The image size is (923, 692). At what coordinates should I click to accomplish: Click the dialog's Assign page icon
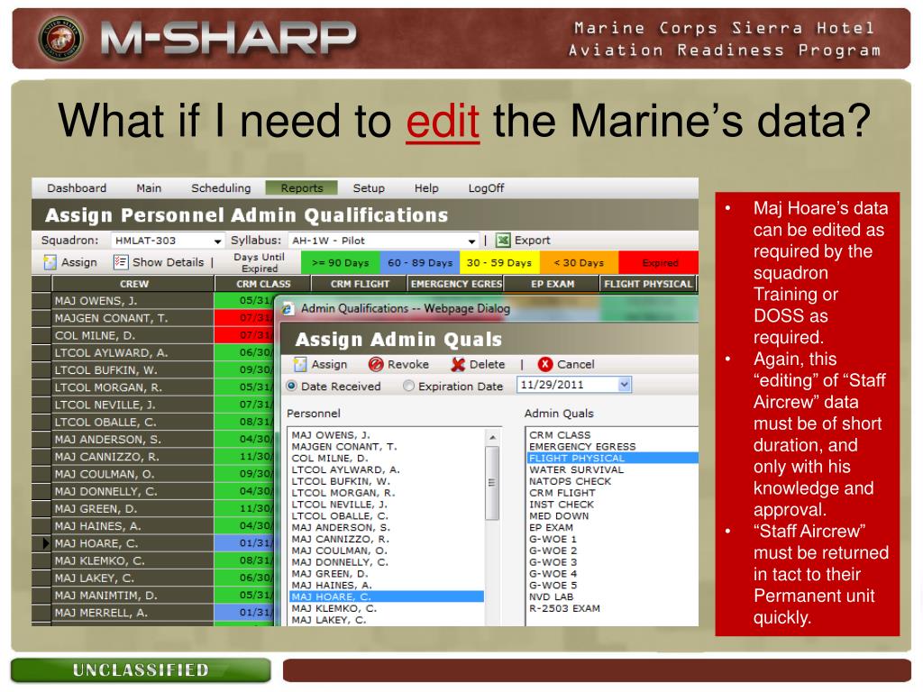click(300, 364)
